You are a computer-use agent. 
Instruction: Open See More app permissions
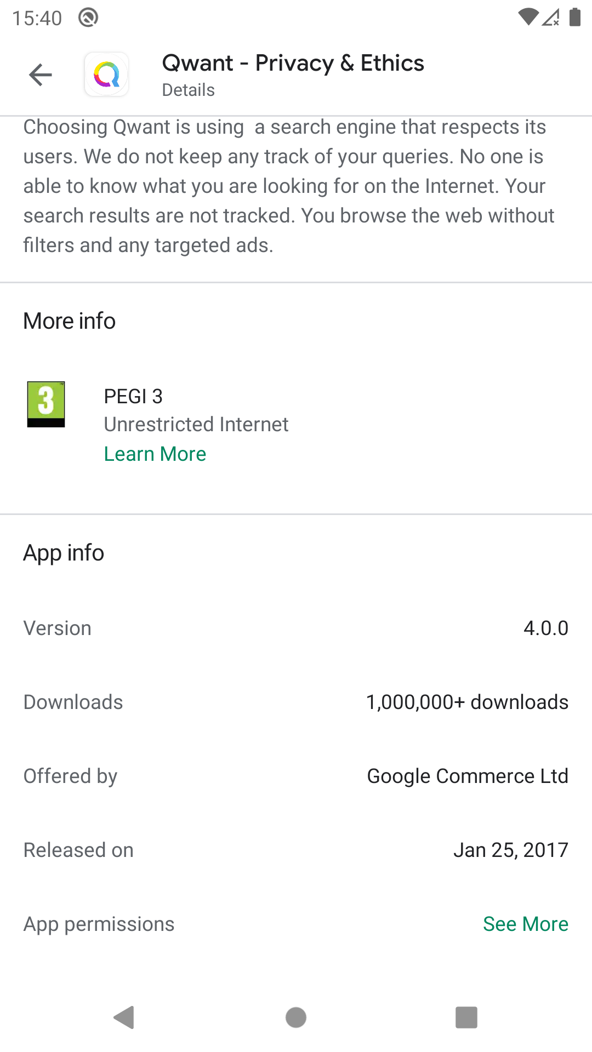coord(526,924)
